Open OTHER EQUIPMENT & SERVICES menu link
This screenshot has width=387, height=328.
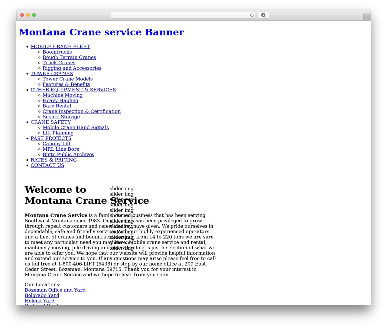click(73, 90)
